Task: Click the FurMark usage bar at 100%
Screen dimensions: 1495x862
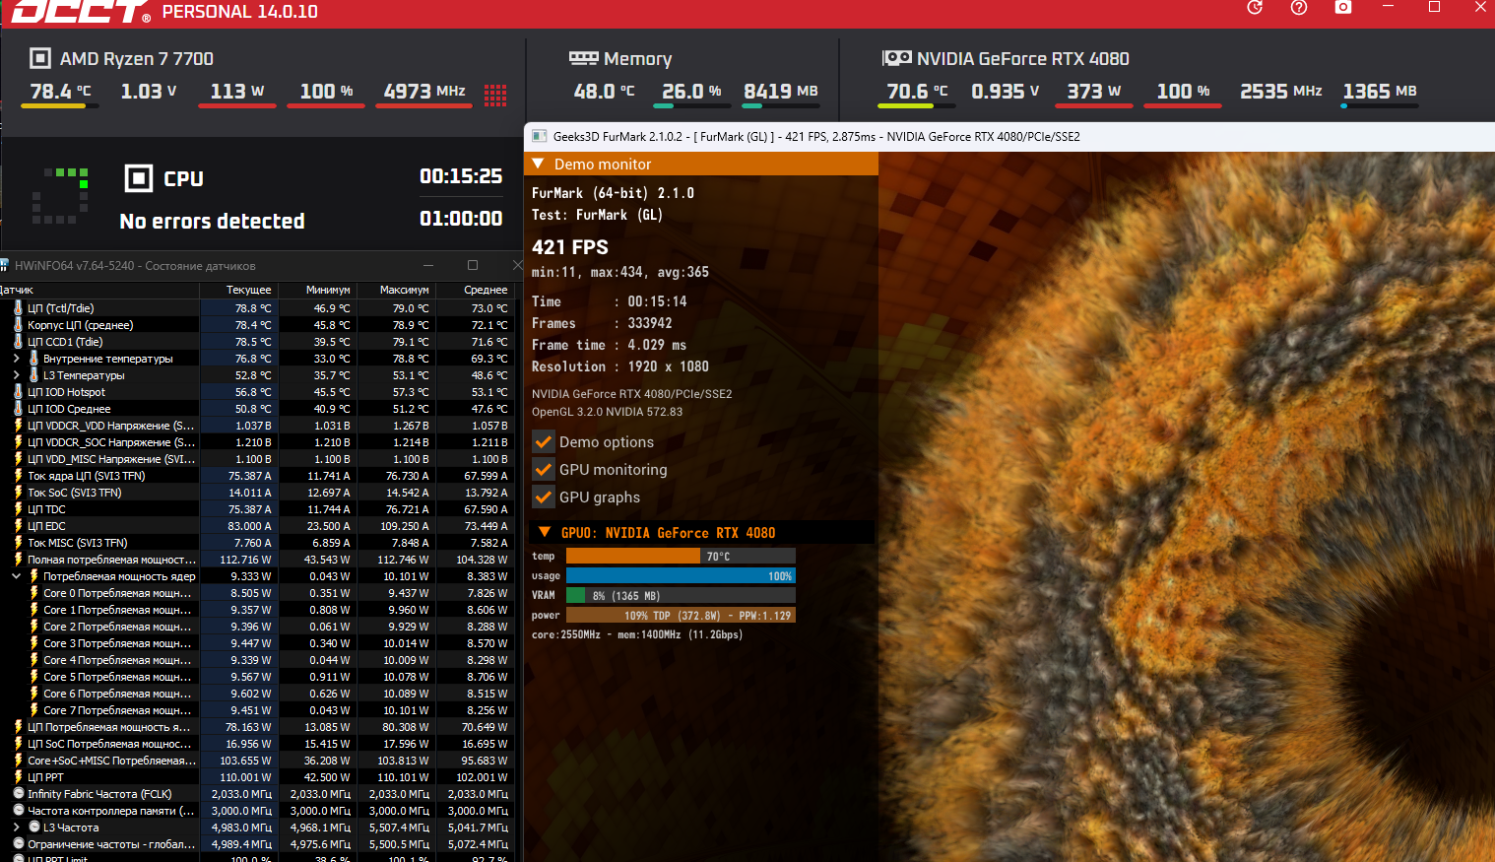Action: coord(681,576)
